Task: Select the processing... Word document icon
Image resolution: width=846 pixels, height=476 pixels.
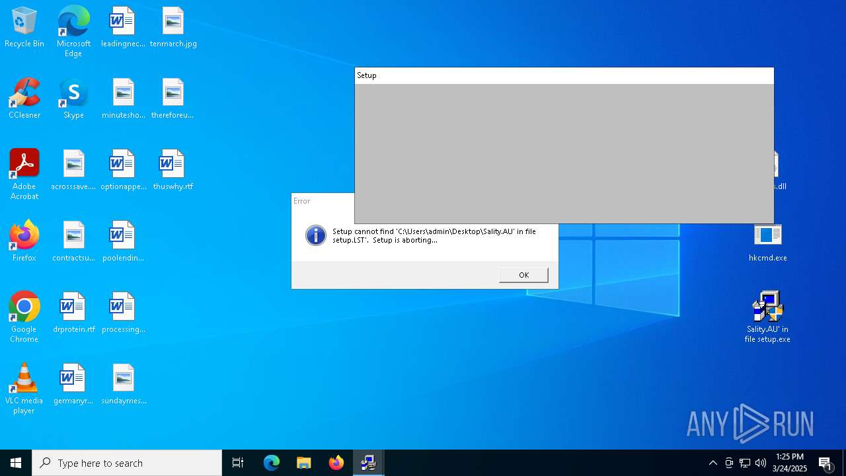Action: 123,313
